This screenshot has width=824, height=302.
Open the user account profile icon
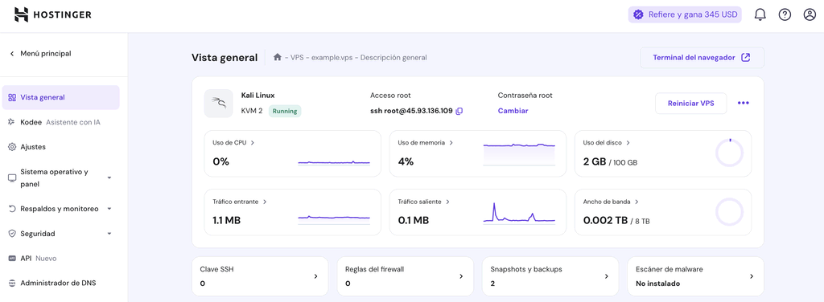point(810,14)
